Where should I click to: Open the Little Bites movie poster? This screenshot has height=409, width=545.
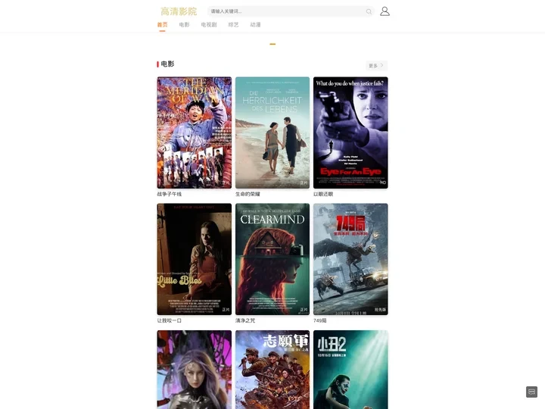195,260
